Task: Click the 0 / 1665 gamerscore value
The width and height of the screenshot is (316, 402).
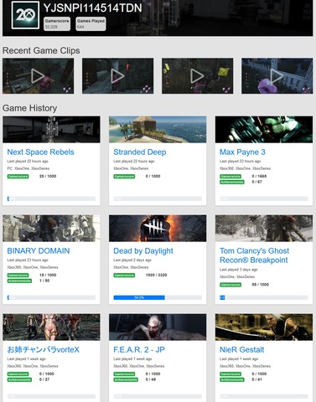Action: coord(259,176)
